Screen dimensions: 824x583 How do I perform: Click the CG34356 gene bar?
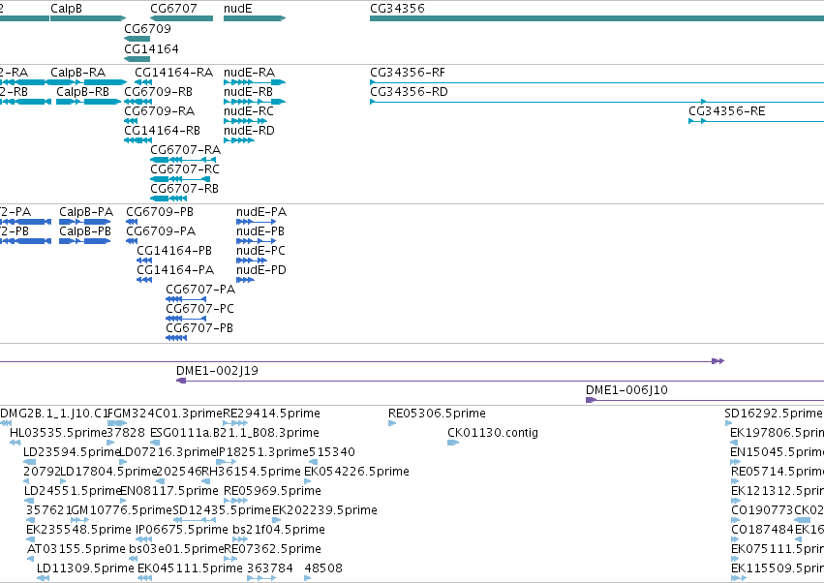click(596, 18)
